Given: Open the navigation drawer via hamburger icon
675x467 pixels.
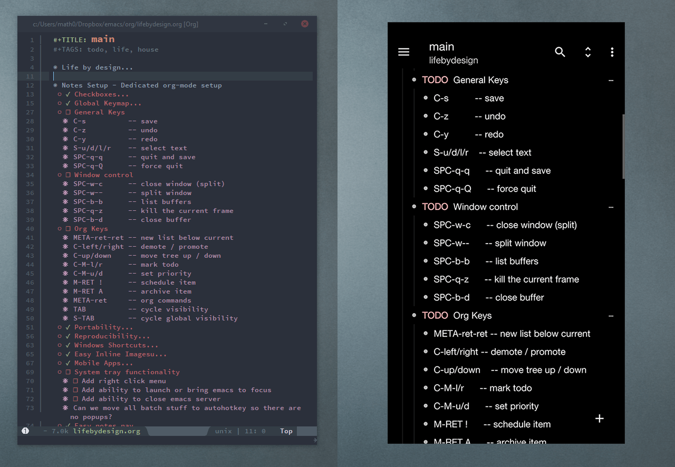Looking at the screenshot, I should [x=403, y=52].
